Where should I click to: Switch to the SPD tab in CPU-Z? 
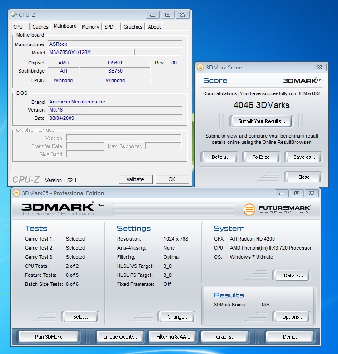tap(109, 27)
